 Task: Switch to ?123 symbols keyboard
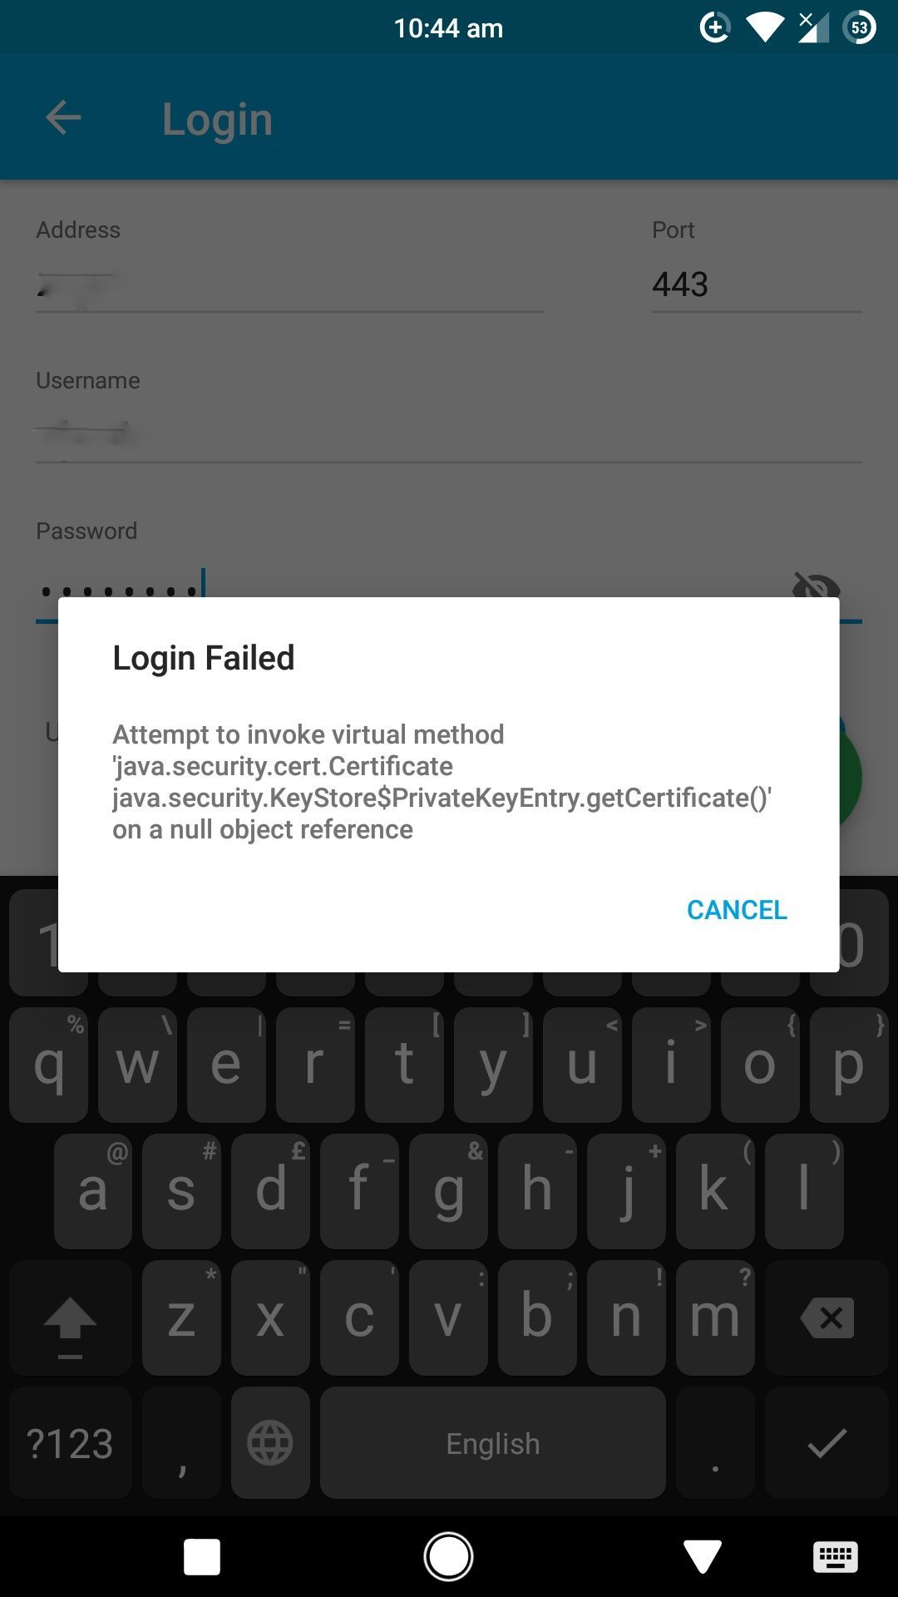[x=71, y=1443]
